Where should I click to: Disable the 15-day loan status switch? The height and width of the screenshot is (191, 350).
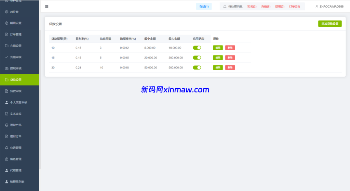click(197, 58)
